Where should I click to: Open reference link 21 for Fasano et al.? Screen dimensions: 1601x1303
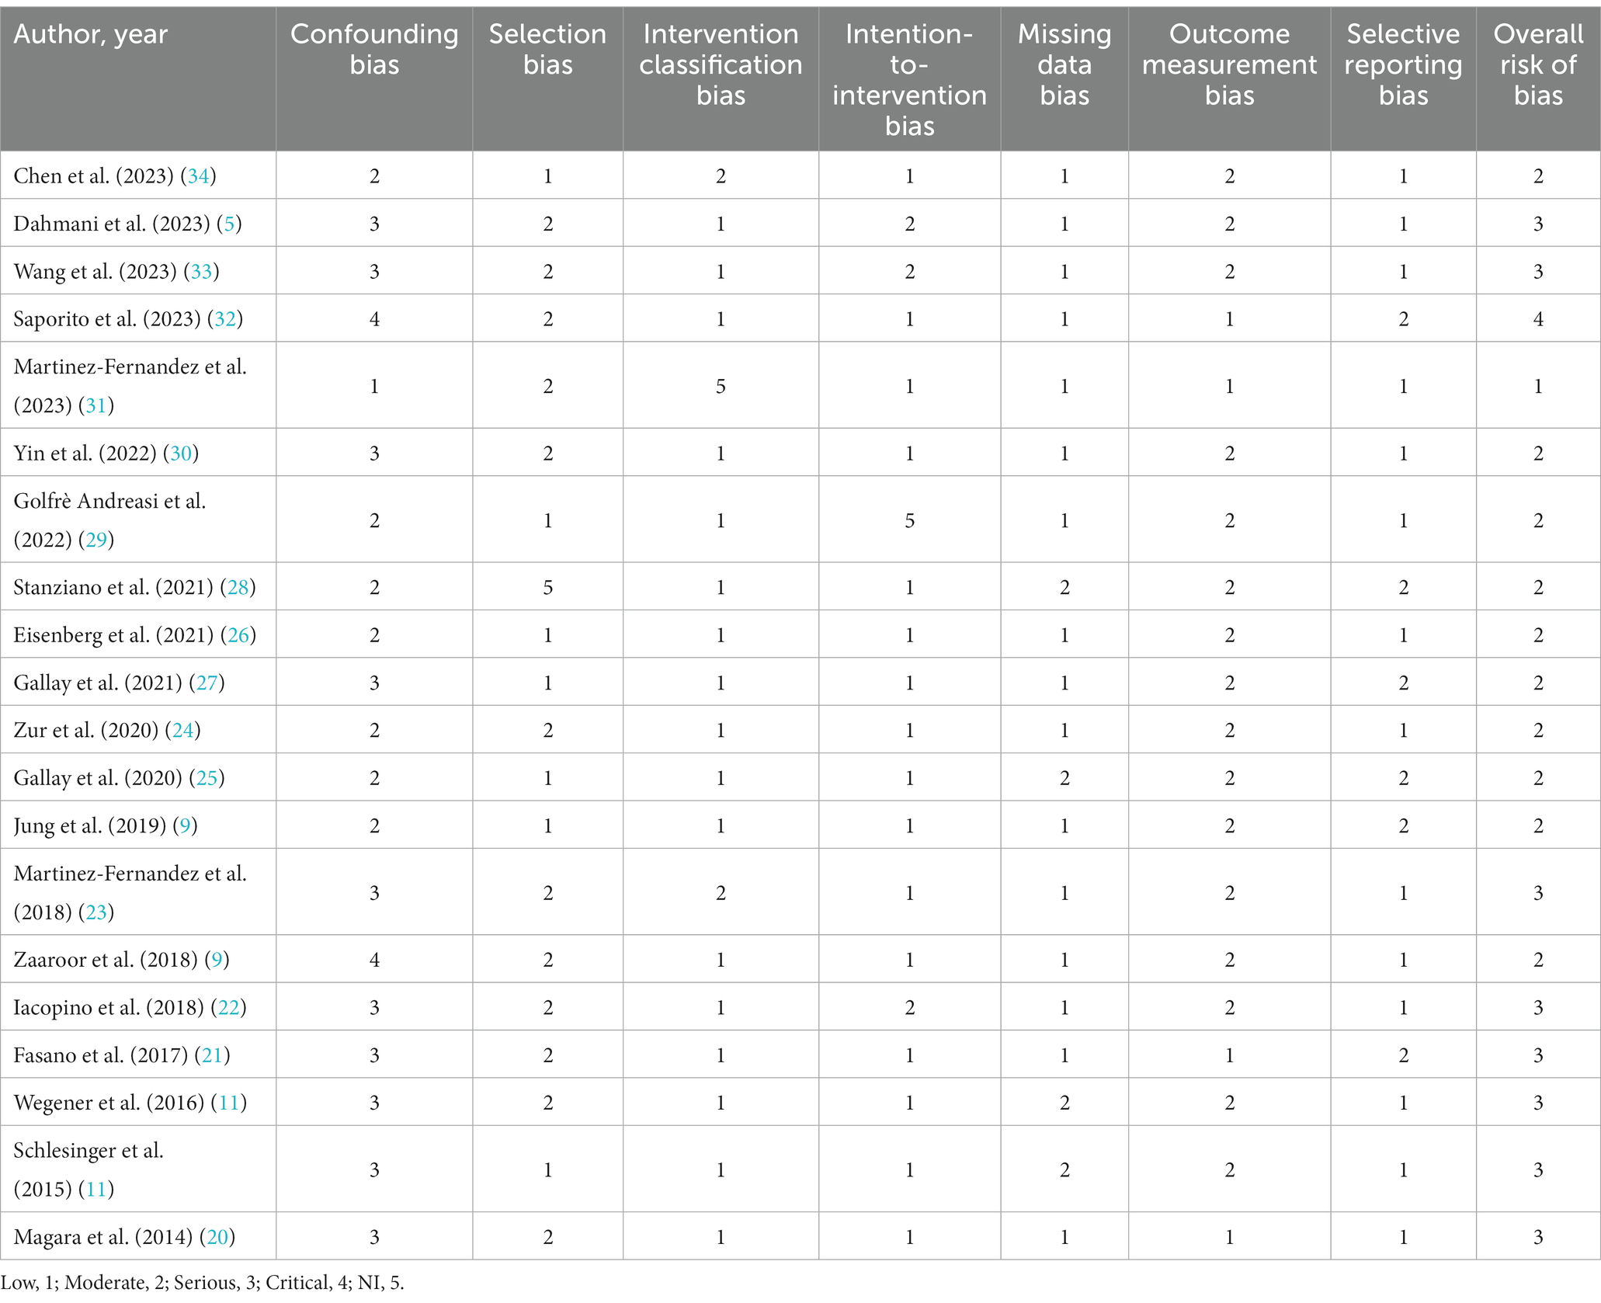212,1055
